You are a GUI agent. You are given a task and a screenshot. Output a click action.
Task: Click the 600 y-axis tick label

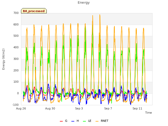[16, 24]
